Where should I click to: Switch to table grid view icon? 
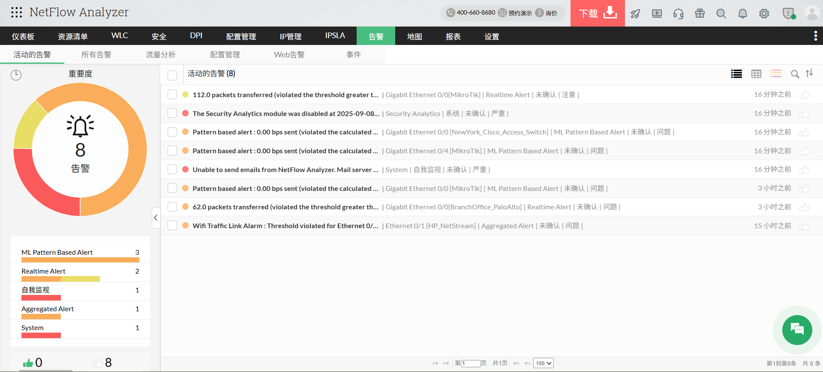(756, 74)
